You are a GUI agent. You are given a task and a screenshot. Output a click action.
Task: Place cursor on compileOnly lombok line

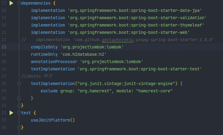(x=77, y=47)
